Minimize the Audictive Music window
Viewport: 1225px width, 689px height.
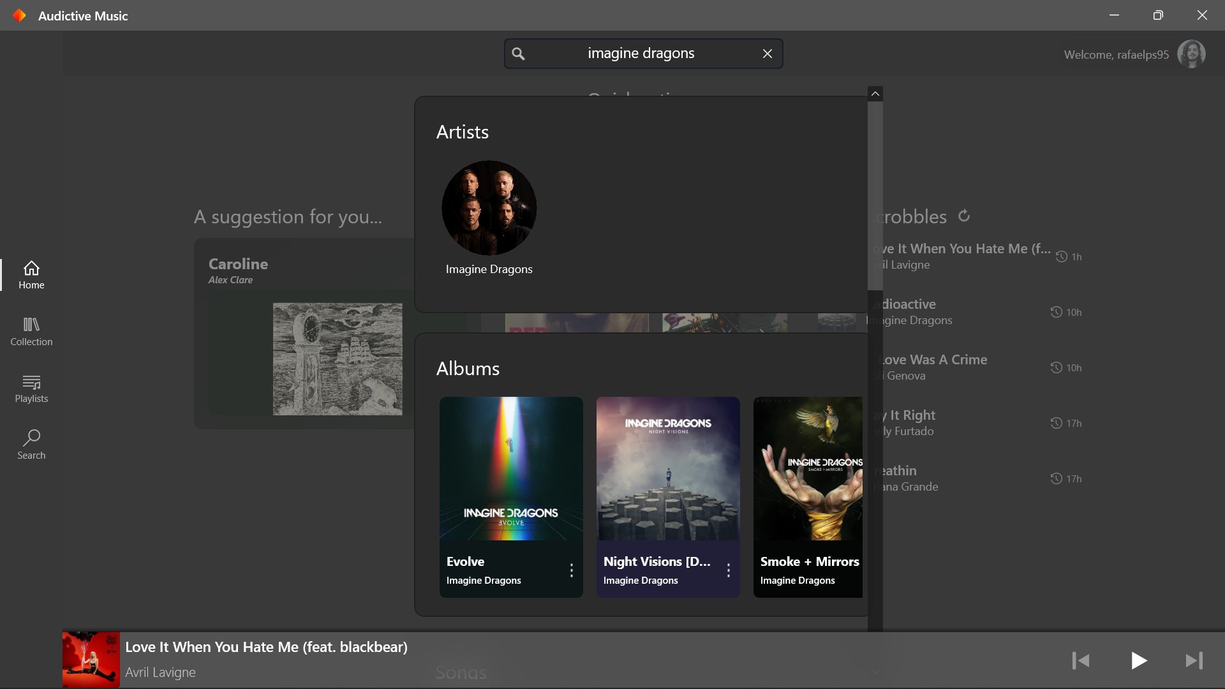tap(1115, 15)
